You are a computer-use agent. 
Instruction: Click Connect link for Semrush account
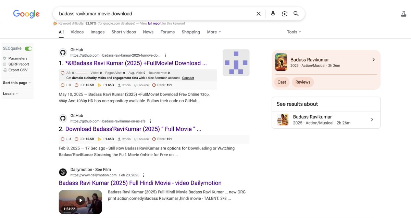tap(188, 78)
